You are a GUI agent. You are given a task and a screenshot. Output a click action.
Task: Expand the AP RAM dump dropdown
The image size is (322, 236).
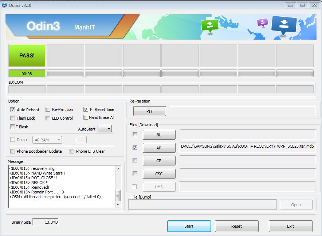[x=47, y=140]
